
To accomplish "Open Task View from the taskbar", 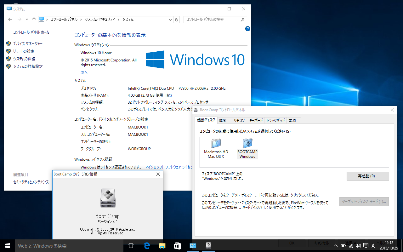I will point(131,246).
